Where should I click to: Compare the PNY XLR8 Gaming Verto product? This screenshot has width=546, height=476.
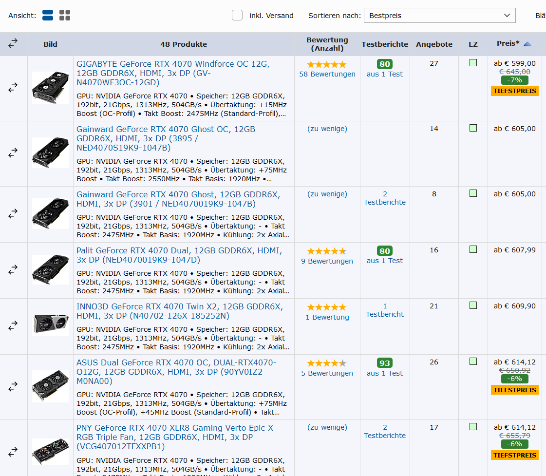tap(13, 452)
